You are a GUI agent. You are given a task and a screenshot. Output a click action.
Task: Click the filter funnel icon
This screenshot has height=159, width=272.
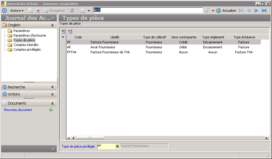tap(206, 11)
